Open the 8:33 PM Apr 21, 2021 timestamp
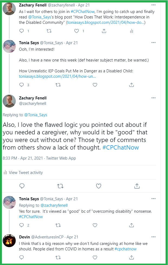The image size is (168, 265). click(x=23, y=158)
